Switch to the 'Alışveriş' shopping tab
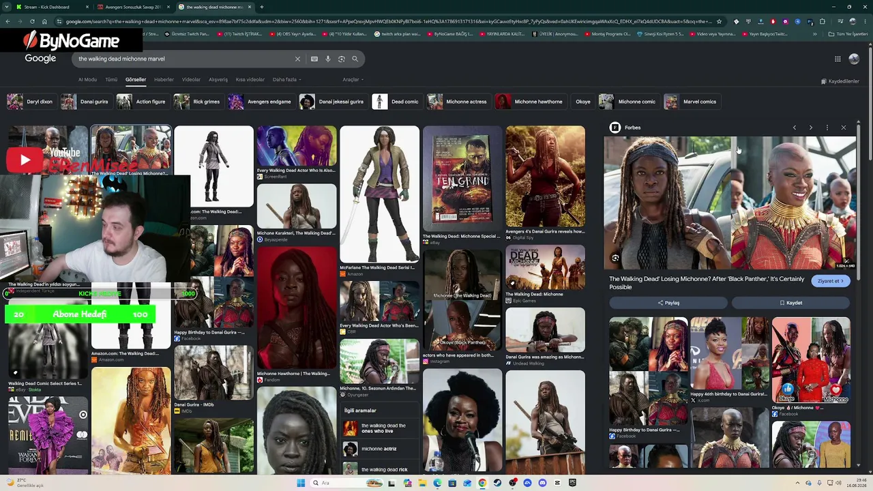Viewport: 873px width, 491px height. (x=218, y=80)
